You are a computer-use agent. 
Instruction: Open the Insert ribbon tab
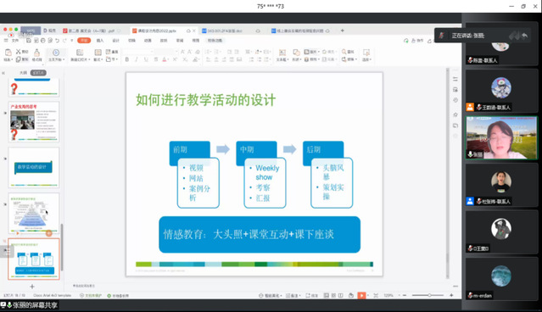[100, 41]
